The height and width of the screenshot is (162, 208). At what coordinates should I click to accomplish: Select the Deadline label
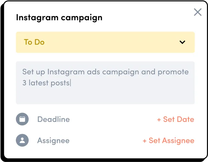(53, 119)
